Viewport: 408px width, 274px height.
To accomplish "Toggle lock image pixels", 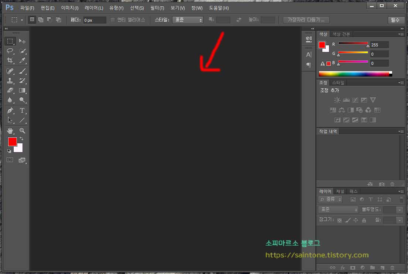I will coord(348,220).
